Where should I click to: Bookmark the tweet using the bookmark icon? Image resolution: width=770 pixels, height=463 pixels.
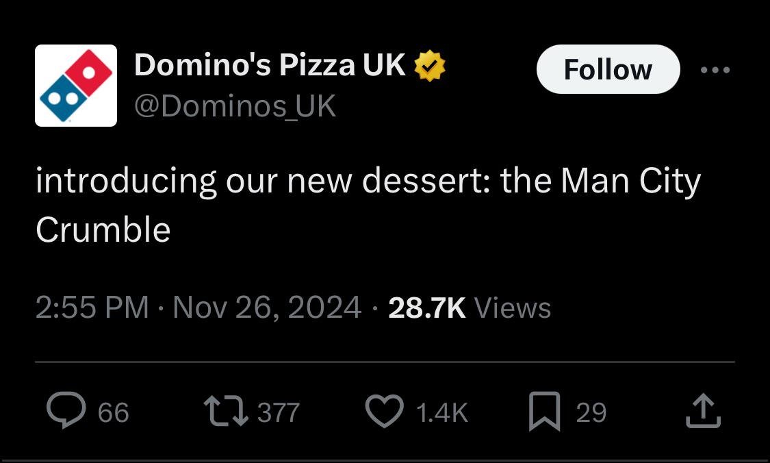tap(544, 412)
